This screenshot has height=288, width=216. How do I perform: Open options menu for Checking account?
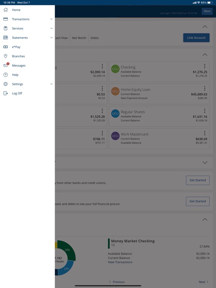point(205,66)
